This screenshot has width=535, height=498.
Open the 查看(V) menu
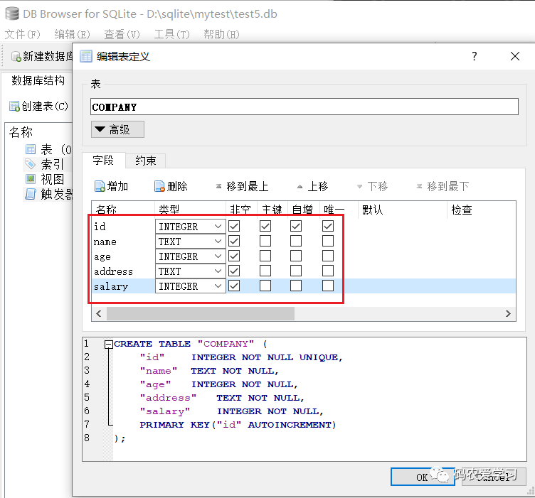122,34
